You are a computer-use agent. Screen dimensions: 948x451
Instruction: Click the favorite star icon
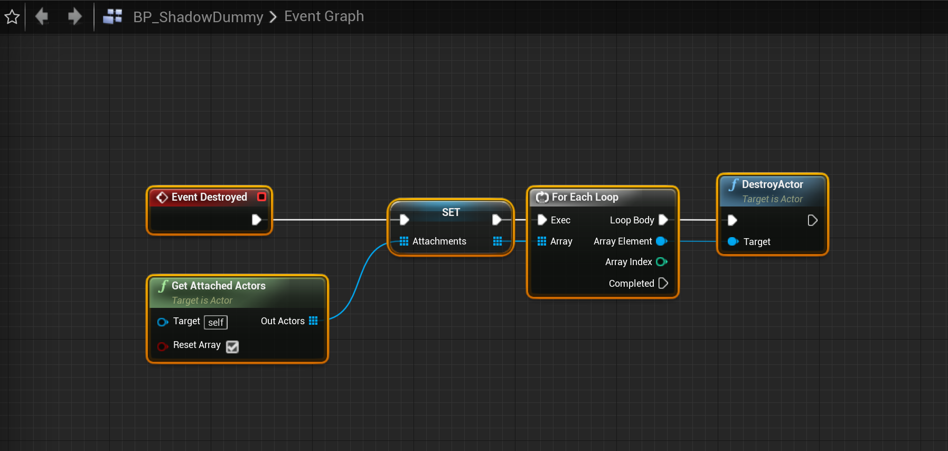12,17
